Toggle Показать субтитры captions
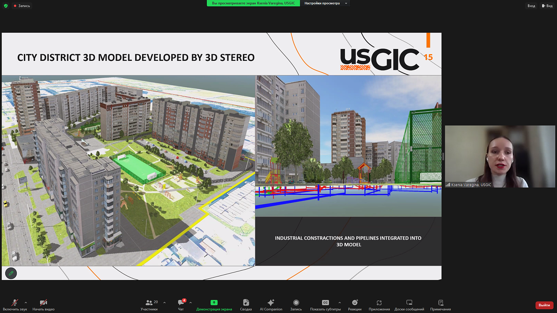 (x=325, y=305)
